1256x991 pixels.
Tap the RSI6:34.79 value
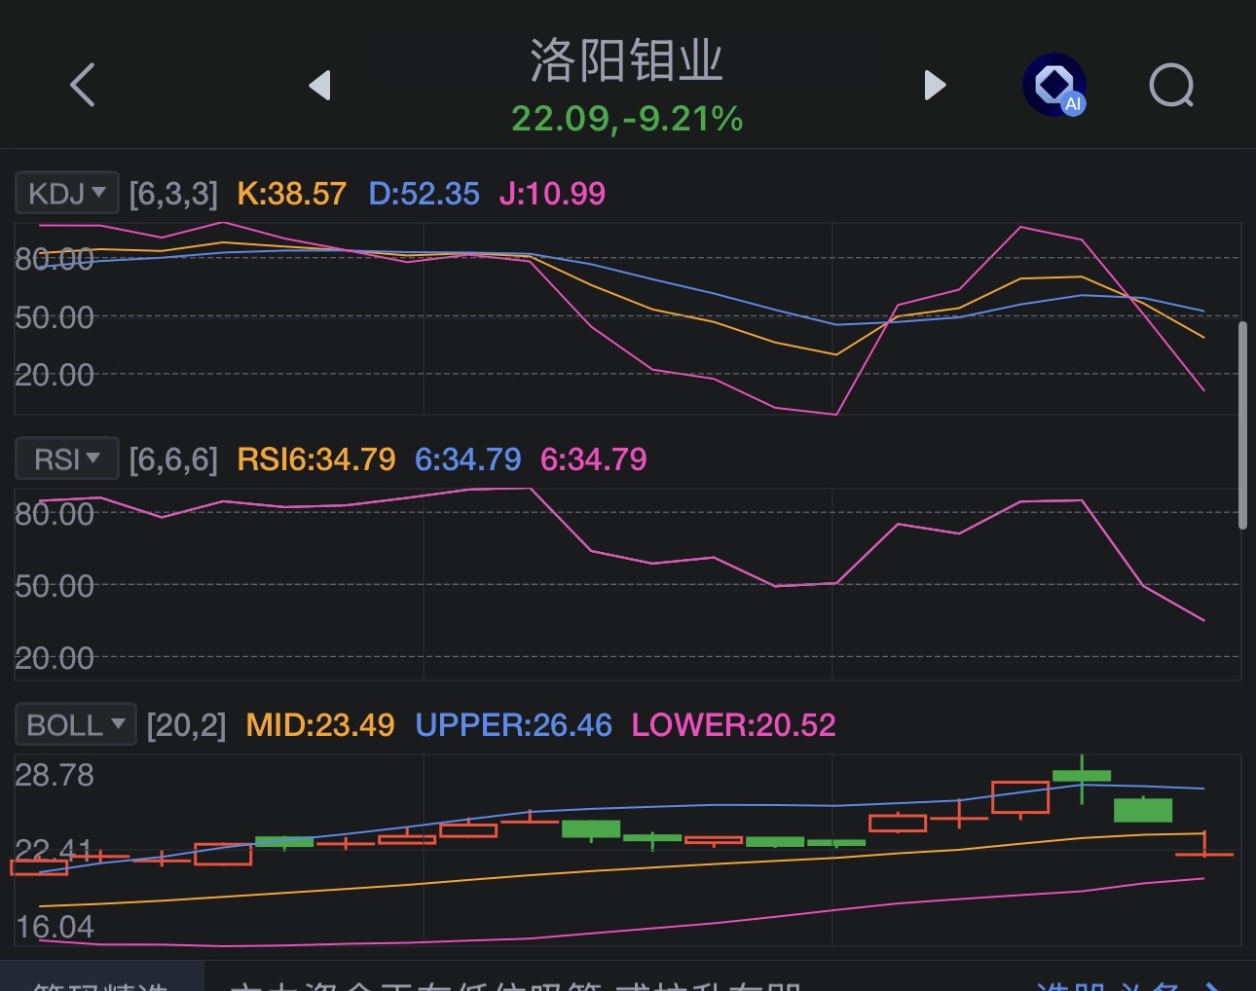click(316, 459)
